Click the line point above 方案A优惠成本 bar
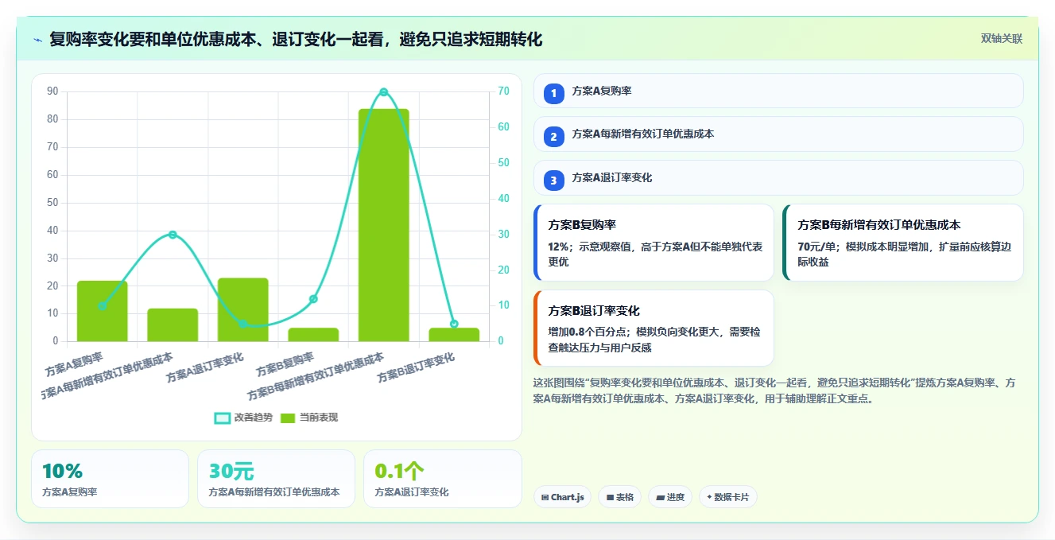 tap(173, 235)
